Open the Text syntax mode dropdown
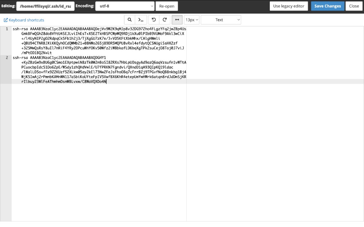The width and height of the screenshot is (364, 227). 221,20
